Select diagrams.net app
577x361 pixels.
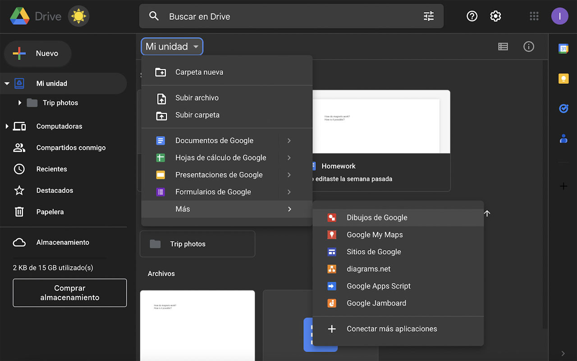point(398,269)
